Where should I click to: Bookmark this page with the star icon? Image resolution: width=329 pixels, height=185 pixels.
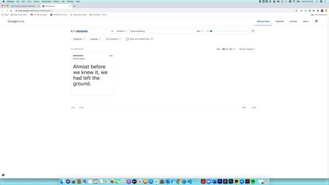pyautogui.click(x=296, y=10)
